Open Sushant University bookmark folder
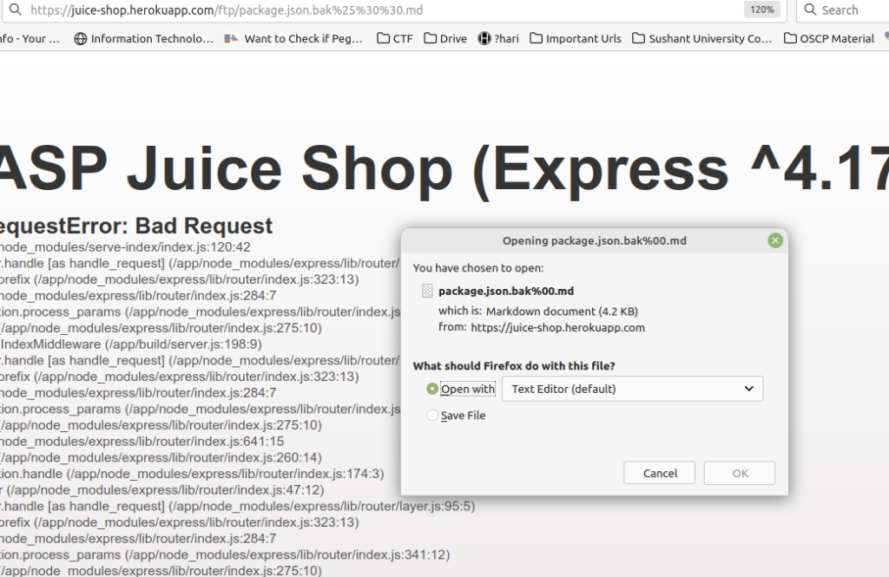Screen dimensions: 889x577 [701, 38]
